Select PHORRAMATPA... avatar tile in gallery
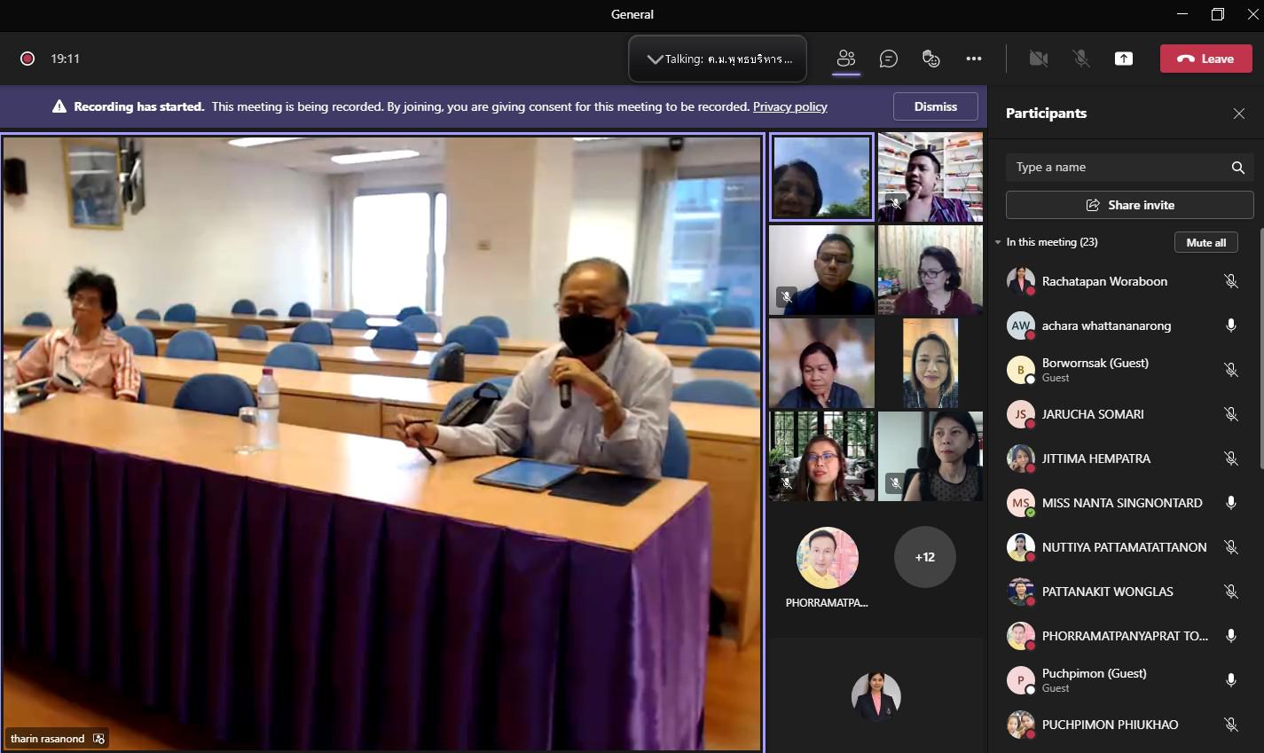1264x753 pixels. click(x=828, y=558)
